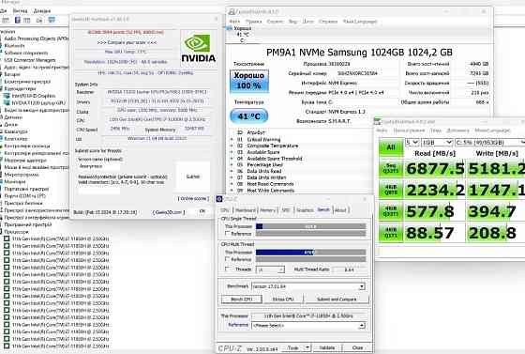Click the disk C: status icon in CrystalDiskInfo
This screenshot has width=525, height=354.
(230, 28)
